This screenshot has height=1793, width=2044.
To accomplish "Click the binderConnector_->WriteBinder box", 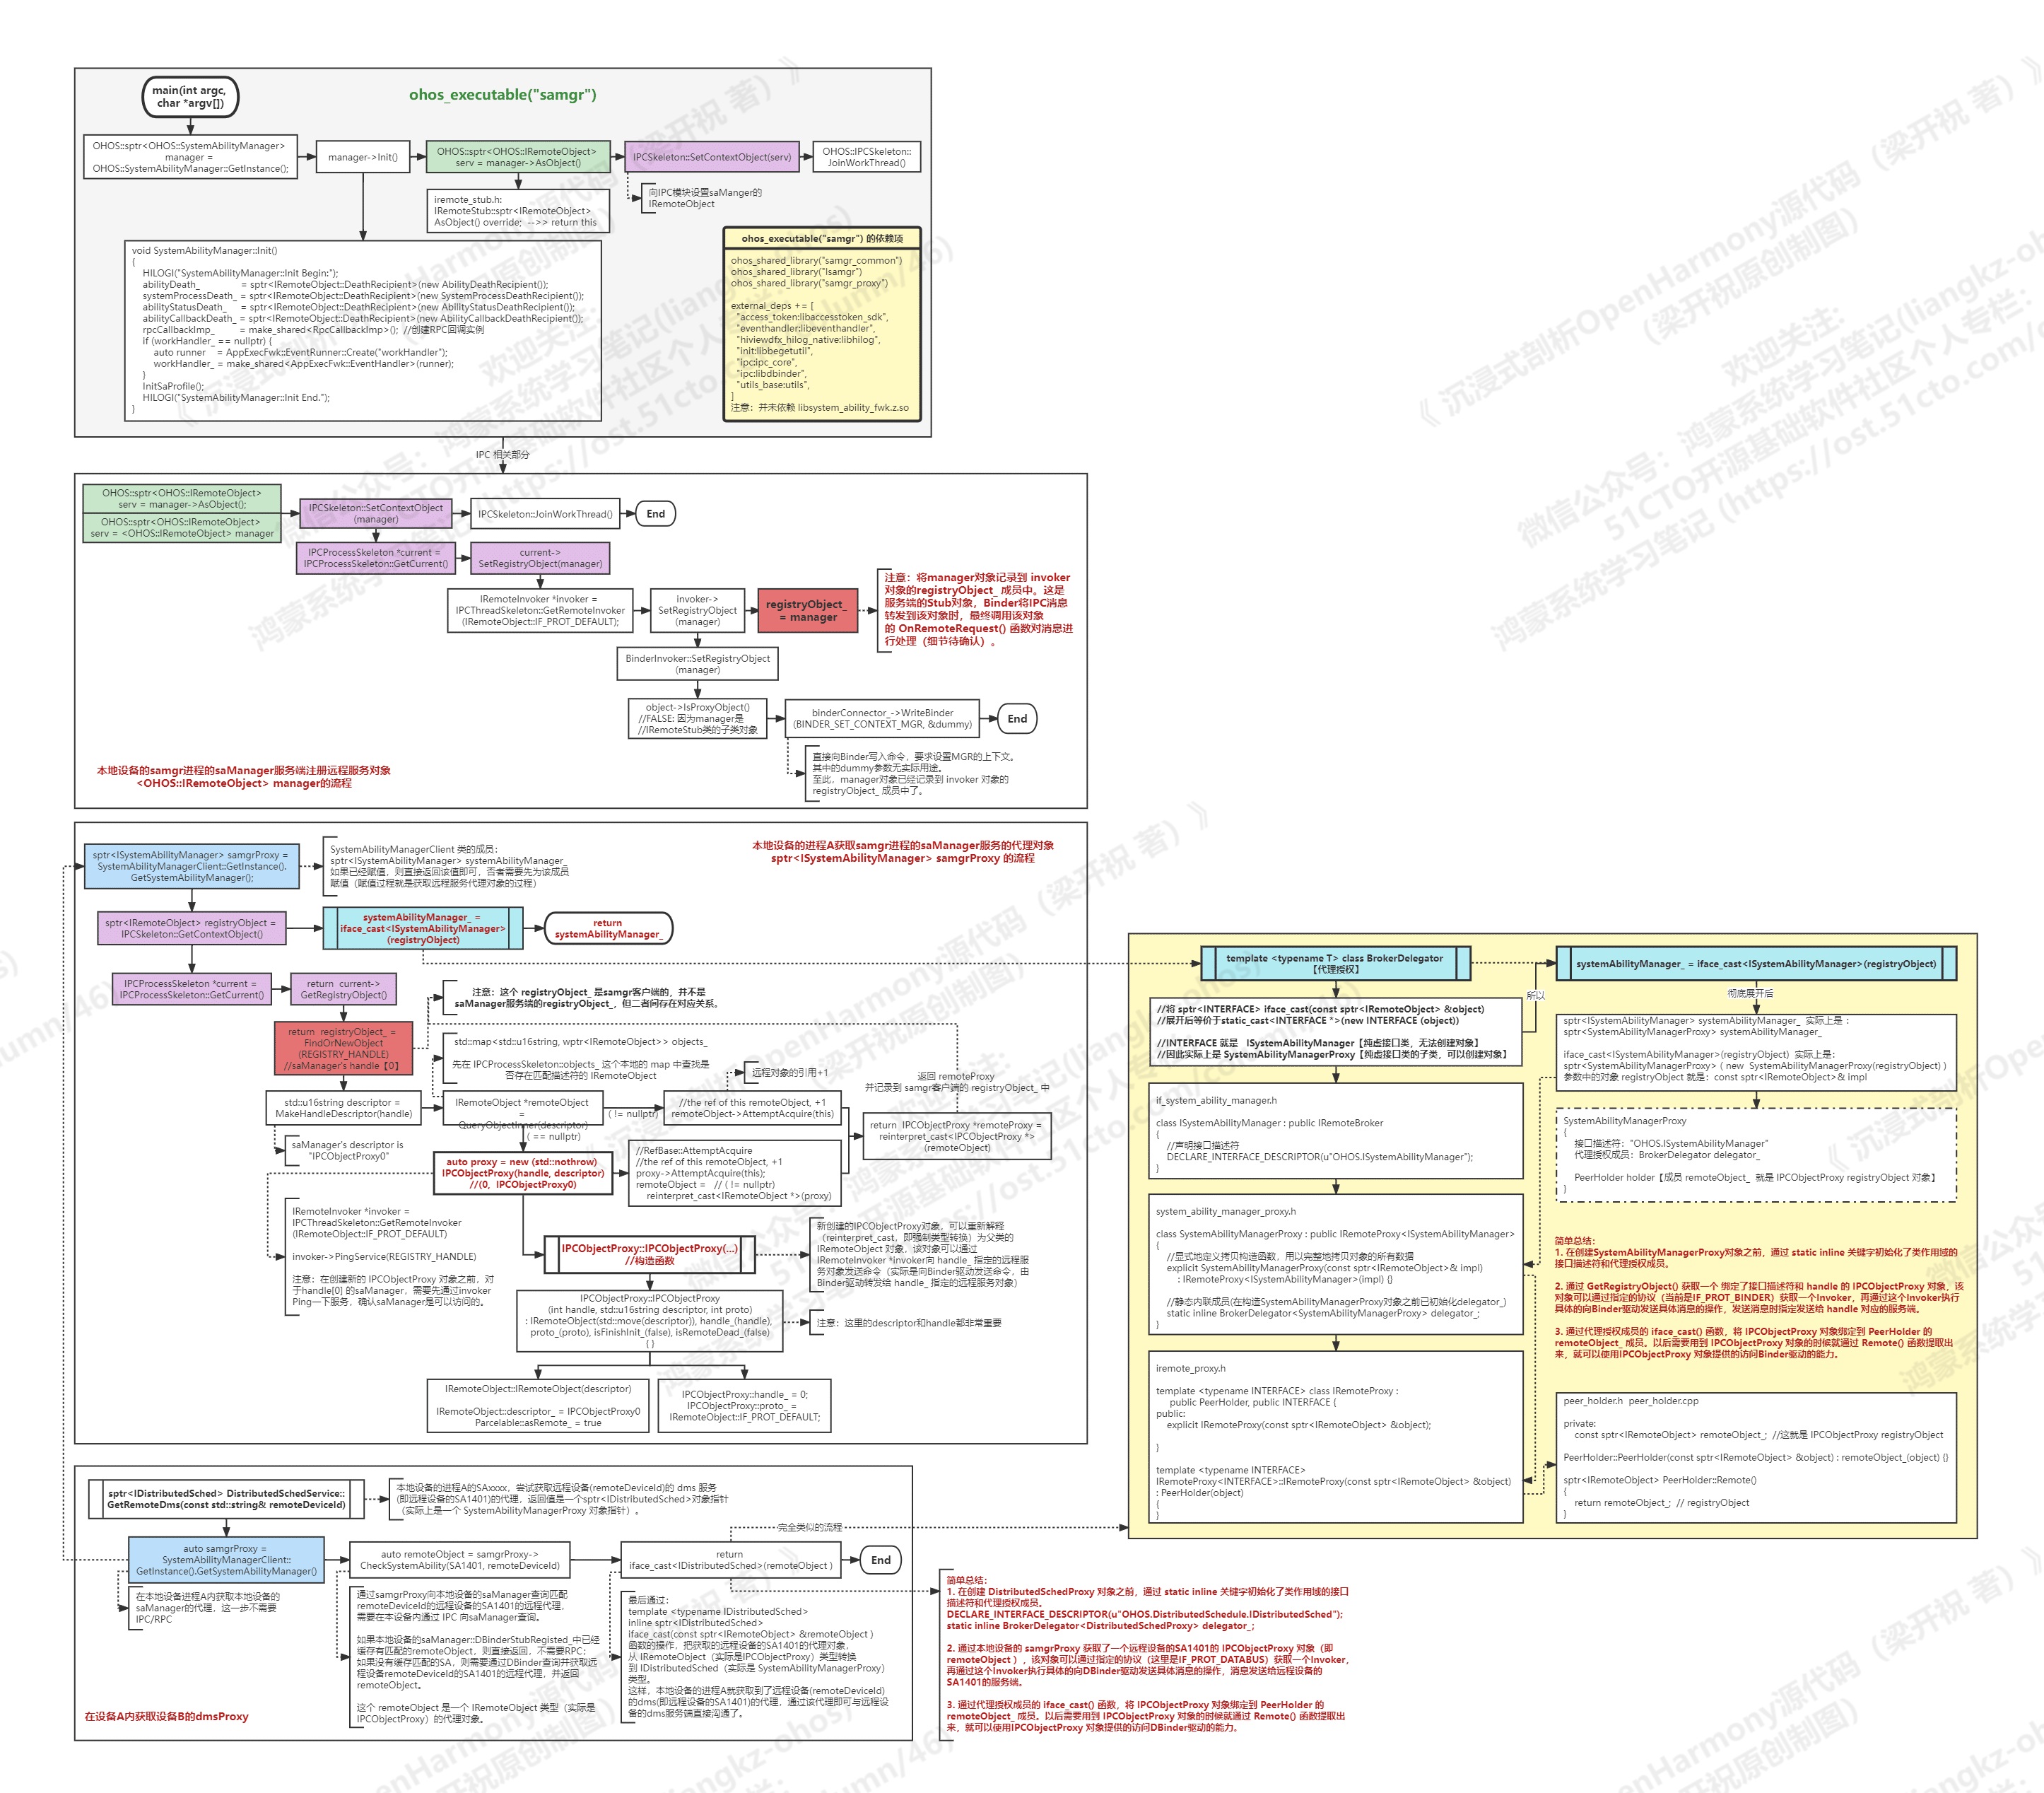I will tap(882, 718).
